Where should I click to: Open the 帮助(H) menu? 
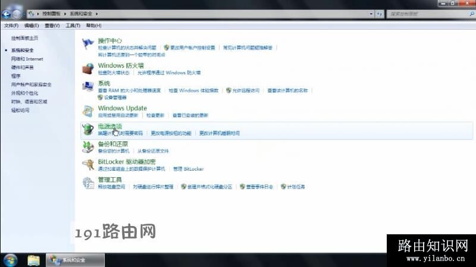[94, 26]
